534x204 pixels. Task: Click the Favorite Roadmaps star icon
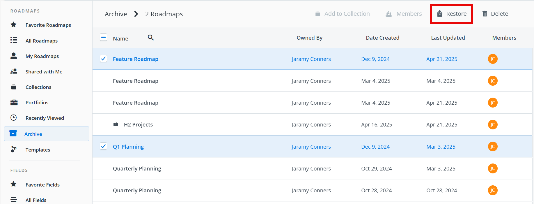[x=14, y=25]
